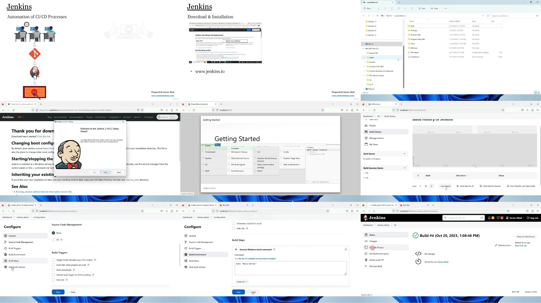Remove the Execute Windows batch command build step
The width and height of the screenshot is (541, 303).
[x=346, y=249]
